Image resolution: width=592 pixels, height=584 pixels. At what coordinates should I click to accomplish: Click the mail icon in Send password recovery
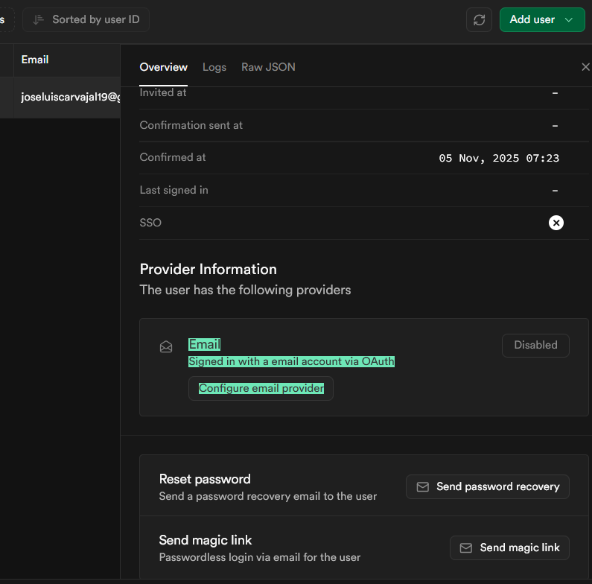(x=422, y=486)
